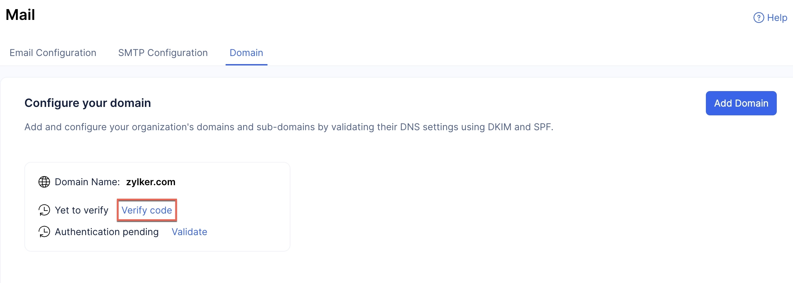
Task: Open the Email Configuration tab
Action: tap(53, 53)
